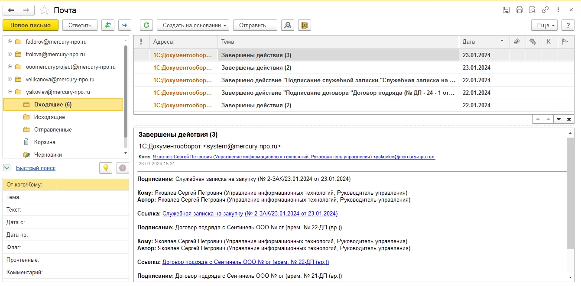Expand the fedorov@mercury-npo.ru mailbox
The width and height of the screenshot is (581, 286).
click(10, 42)
